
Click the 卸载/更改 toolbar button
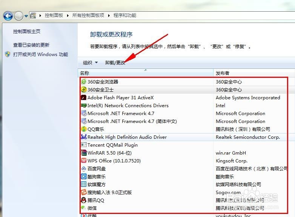tap(115, 63)
